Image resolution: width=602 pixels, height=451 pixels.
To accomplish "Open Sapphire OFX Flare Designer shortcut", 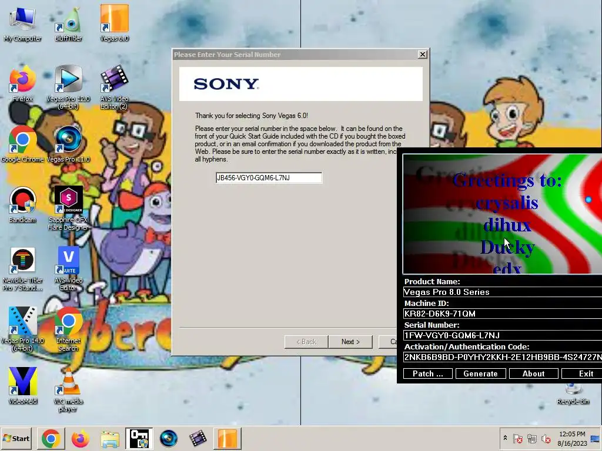I will pyautogui.click(x=68, y=208).
